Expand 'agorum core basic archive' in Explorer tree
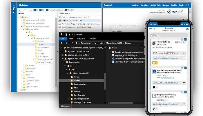This screenshot has height=116, width=203. pos(63,51)
